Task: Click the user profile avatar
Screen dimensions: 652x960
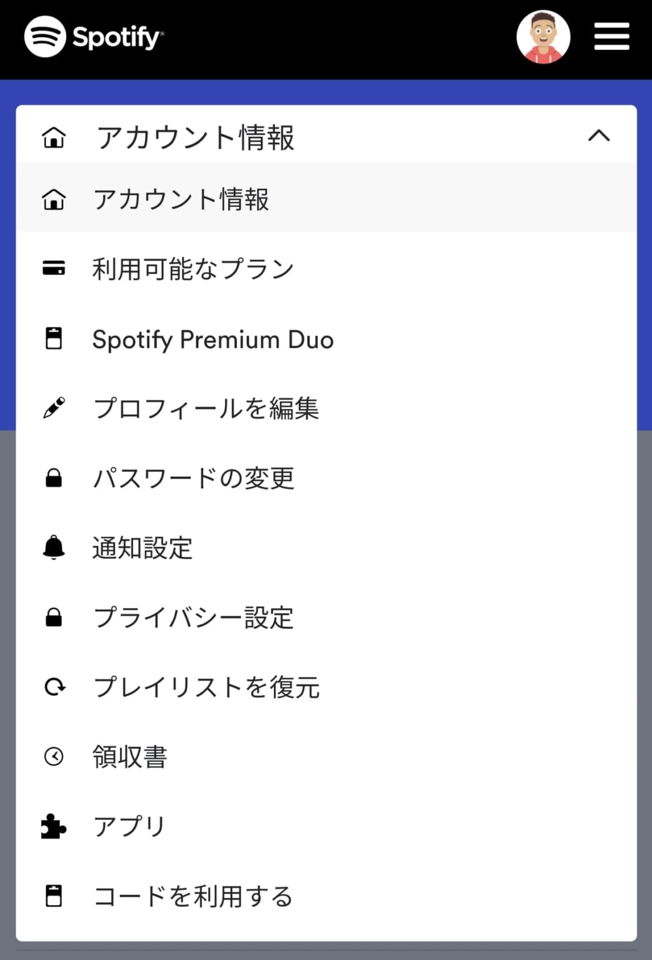Action: point(543,37)
